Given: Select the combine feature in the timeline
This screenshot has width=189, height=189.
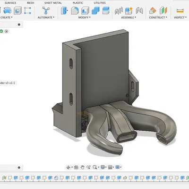Looking at the screenshot, I should tap(125, 178).
